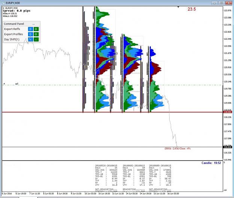Click the 123.976 price axis label
Viewport: 234px width, 198px height.
(228, 10)
